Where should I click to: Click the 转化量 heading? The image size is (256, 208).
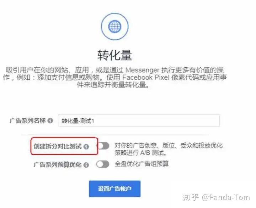point(114,55)
